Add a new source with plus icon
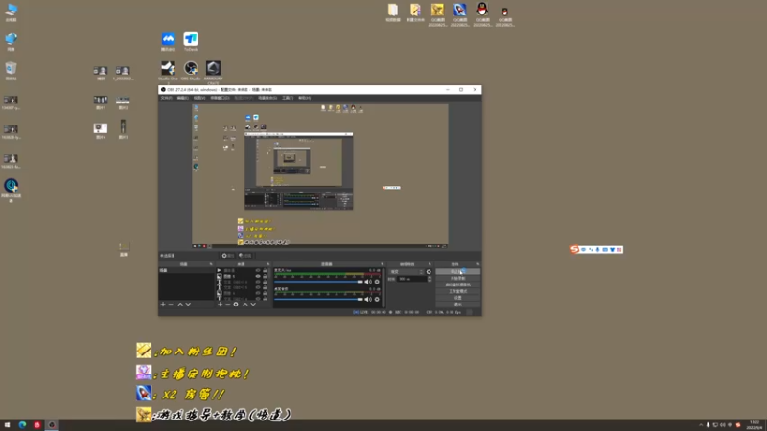Screen dimensions: 767x431 pos(221,304)
